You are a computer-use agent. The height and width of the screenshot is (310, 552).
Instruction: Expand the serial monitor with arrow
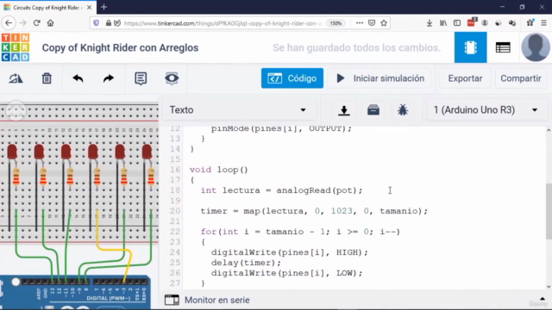pos(543,299)
